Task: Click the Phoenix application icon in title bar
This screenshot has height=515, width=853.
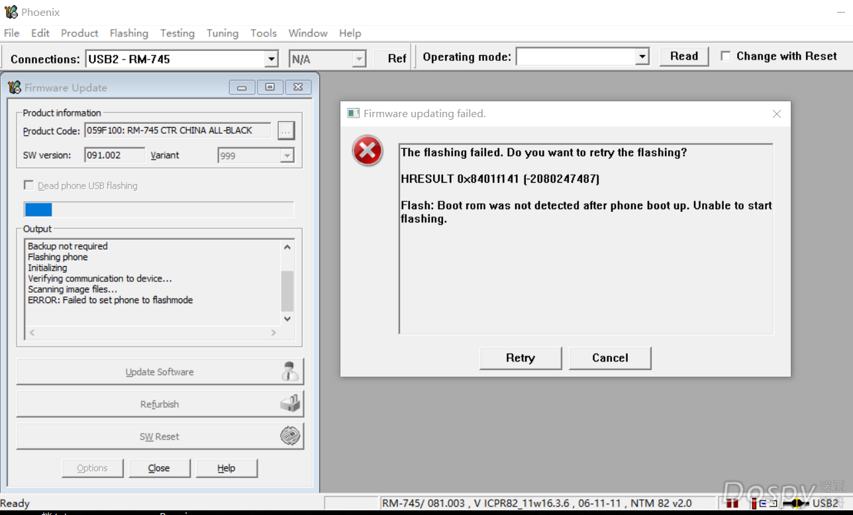Action: [x=11, y=12]
